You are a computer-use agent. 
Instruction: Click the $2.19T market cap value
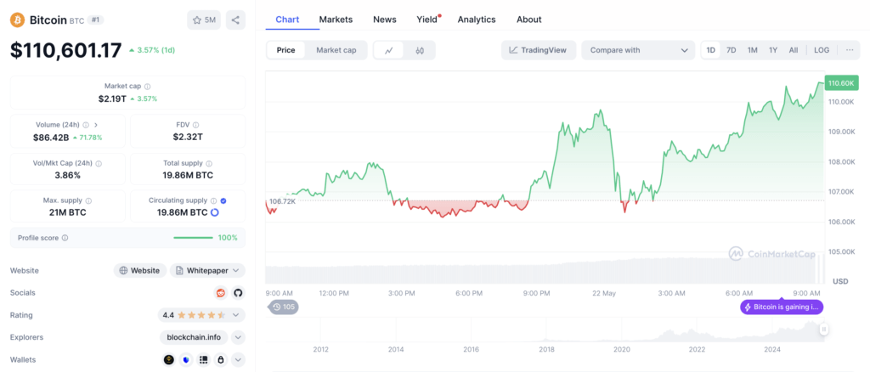tap(113, 99)
